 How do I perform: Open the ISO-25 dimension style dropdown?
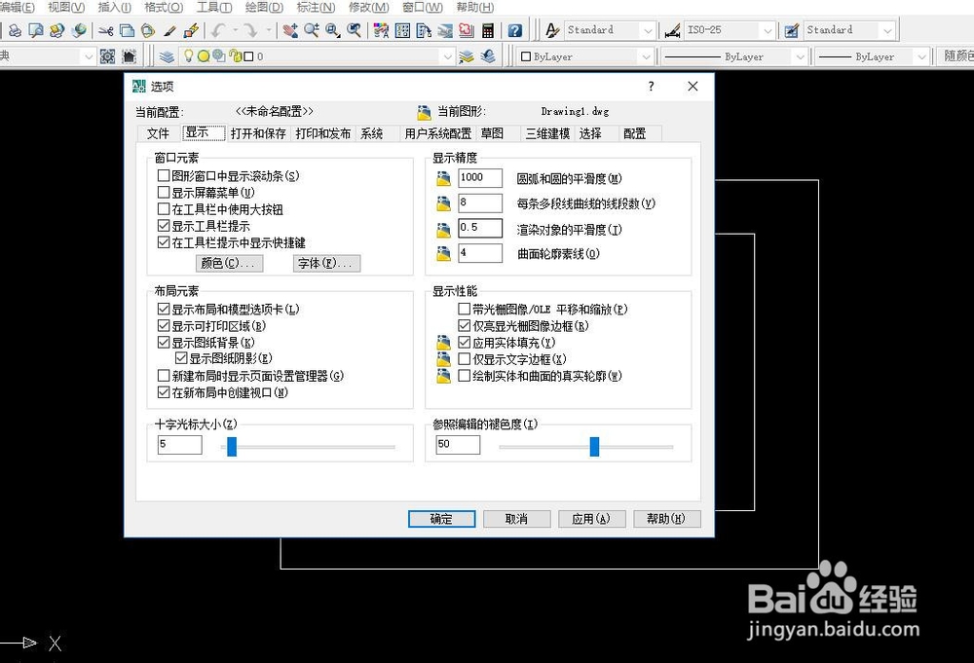(768, 30)
